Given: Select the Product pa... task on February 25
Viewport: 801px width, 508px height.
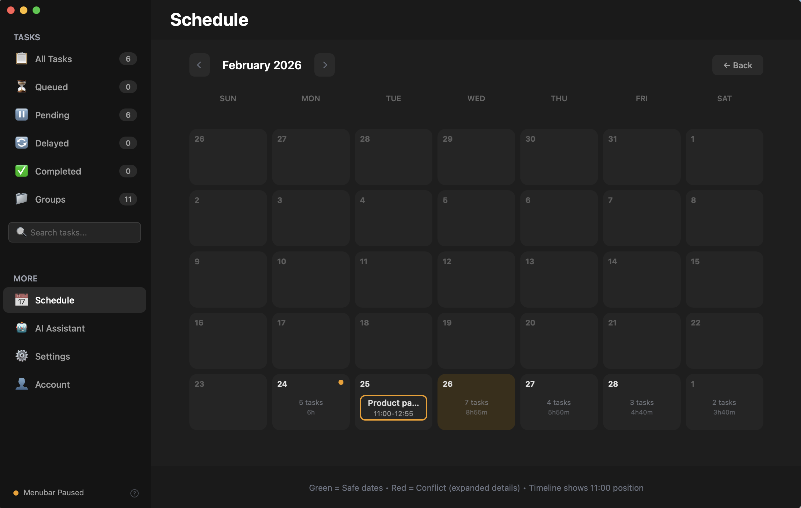Looking at the screenshot, I should 393,407.
